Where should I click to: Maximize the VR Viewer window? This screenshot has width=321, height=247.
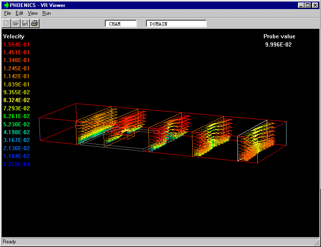coord(308,5)
